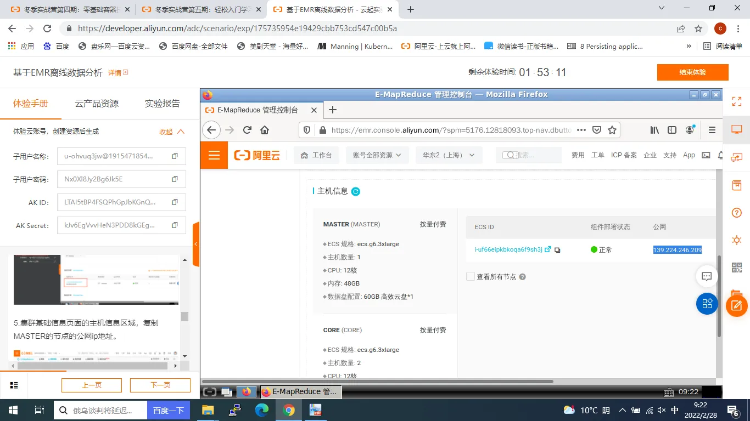Screen dimensions: 750x421
Task: Click the blue grid apps floating button
Action: click(707, 304)
